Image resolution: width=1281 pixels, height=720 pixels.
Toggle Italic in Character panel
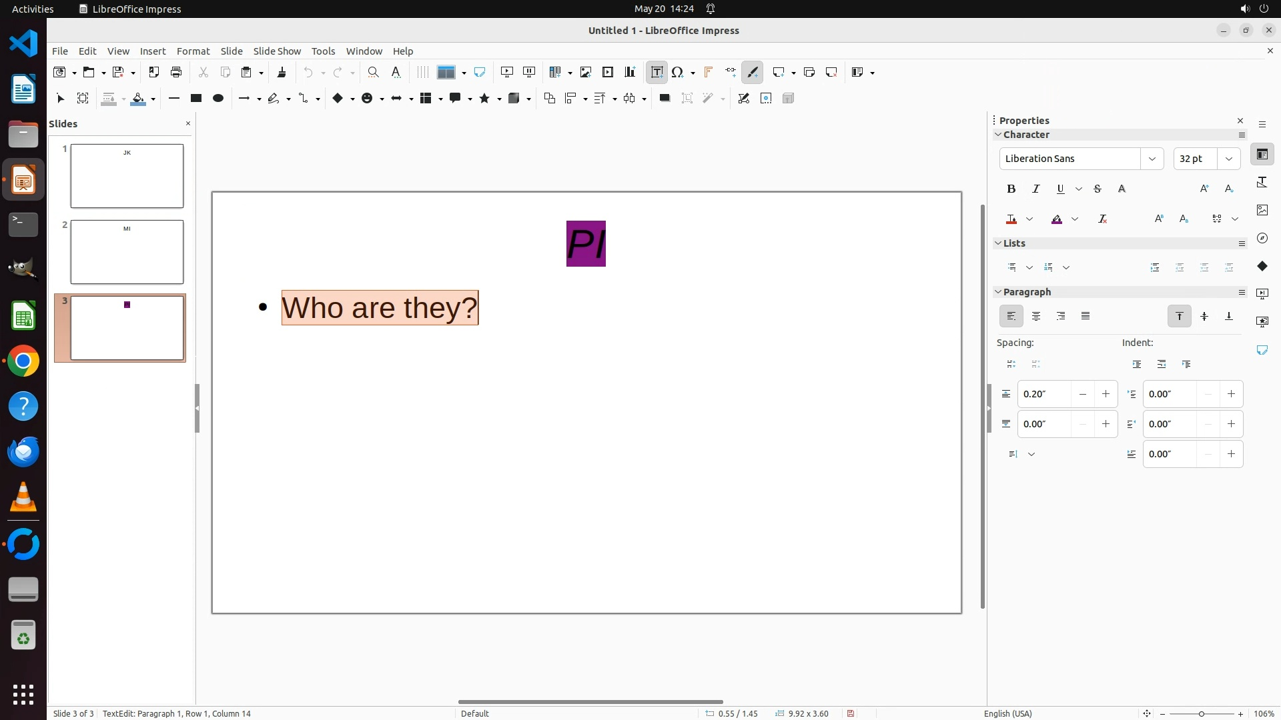1035,189
